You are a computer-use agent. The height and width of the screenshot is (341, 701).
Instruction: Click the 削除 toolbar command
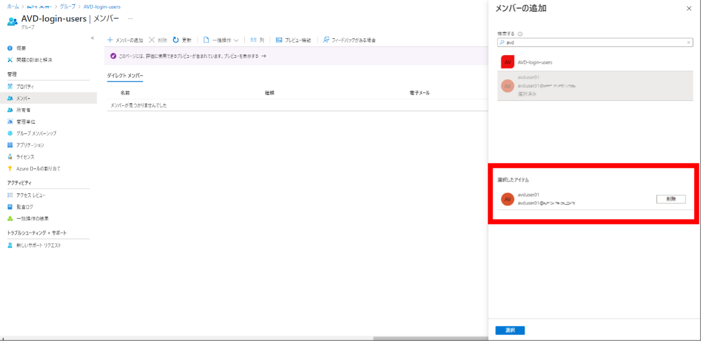(158, 40)
